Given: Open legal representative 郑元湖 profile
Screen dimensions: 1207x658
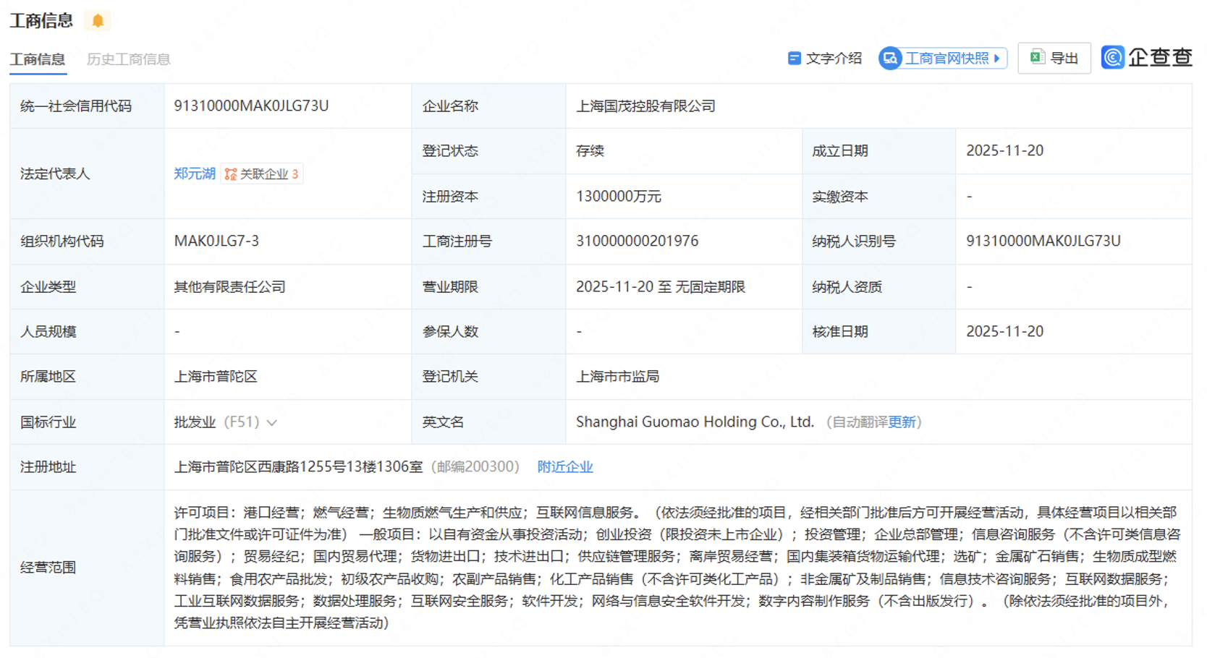Looking at the screenshot, I should click(194, 174).
